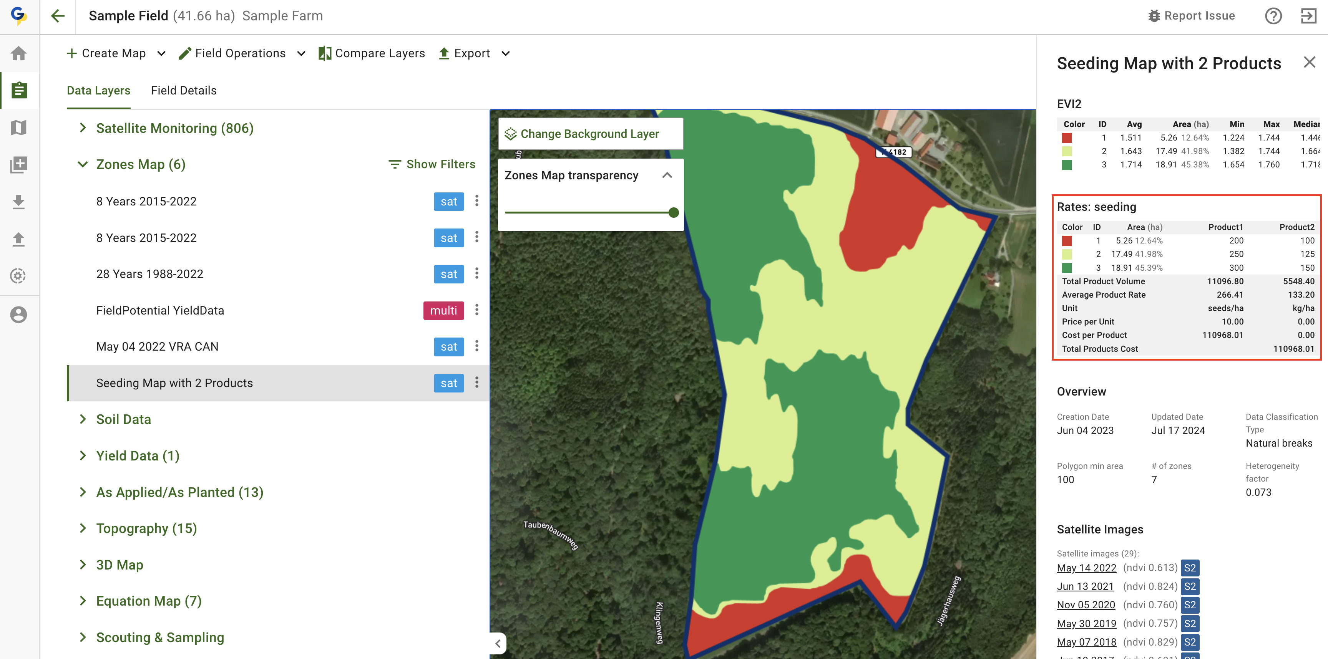Image resolution: width=1328 pixels, height=659 pixels.
Task: Open May 14 2022 satellite image link
Action: click(1086, 568)
